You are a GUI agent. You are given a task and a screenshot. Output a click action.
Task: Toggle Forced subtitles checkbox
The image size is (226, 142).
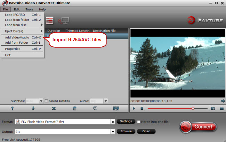(x=46, y=101)
